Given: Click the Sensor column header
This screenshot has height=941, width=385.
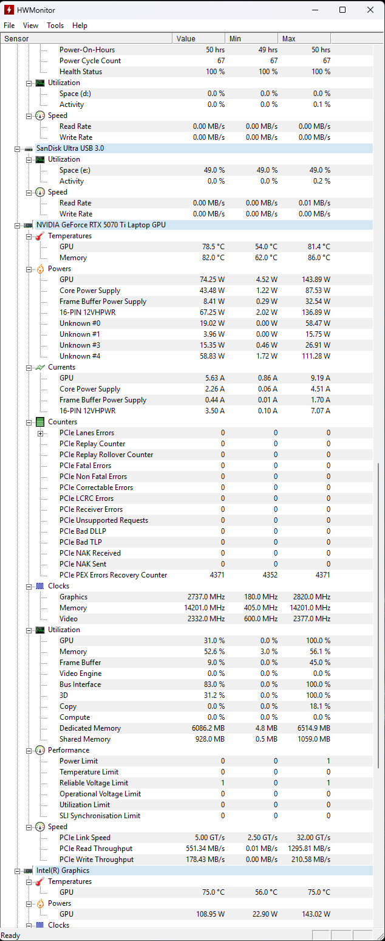Looking at the screenshot, I should pos(86,38).
